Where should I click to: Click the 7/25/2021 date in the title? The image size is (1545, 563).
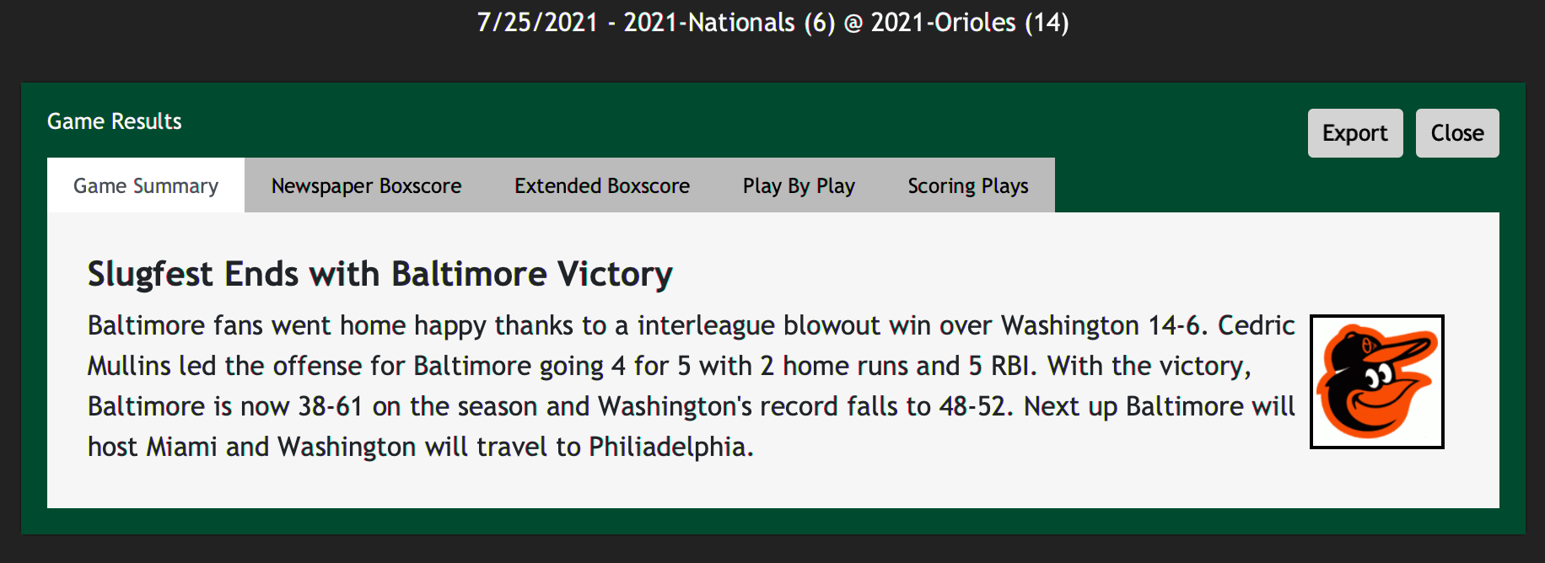(537, 23)
